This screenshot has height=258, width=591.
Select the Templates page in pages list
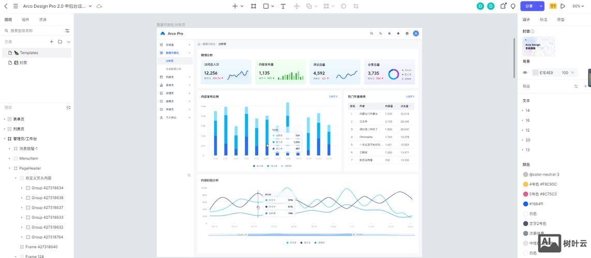29,53
